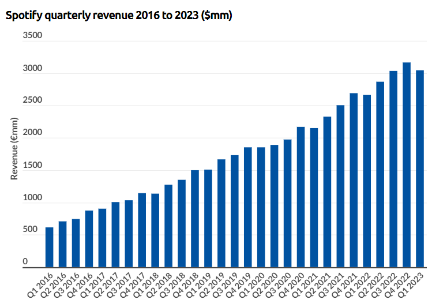Select the Q2 2017 revenue bar
447x307 pixels.
(x=115, y=234)
